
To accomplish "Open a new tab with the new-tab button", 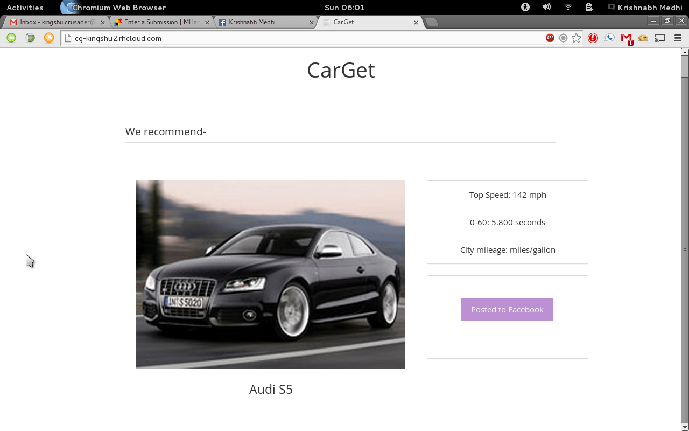I will coord(431,22).
